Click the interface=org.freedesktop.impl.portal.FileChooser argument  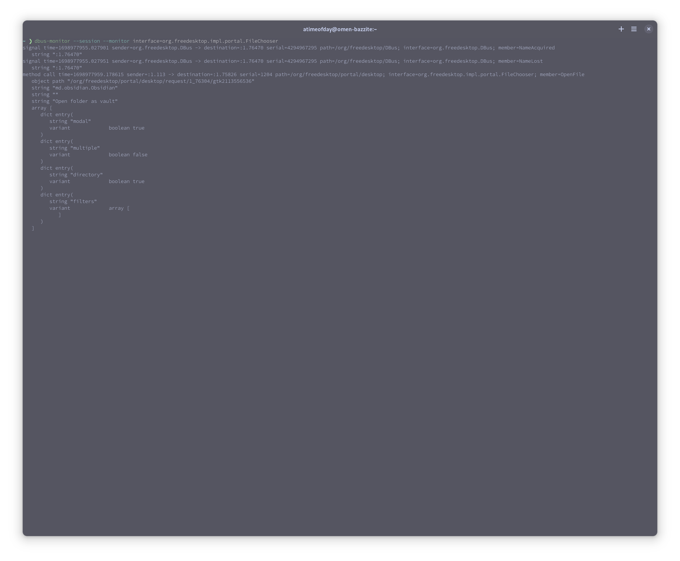click(205, 41)
